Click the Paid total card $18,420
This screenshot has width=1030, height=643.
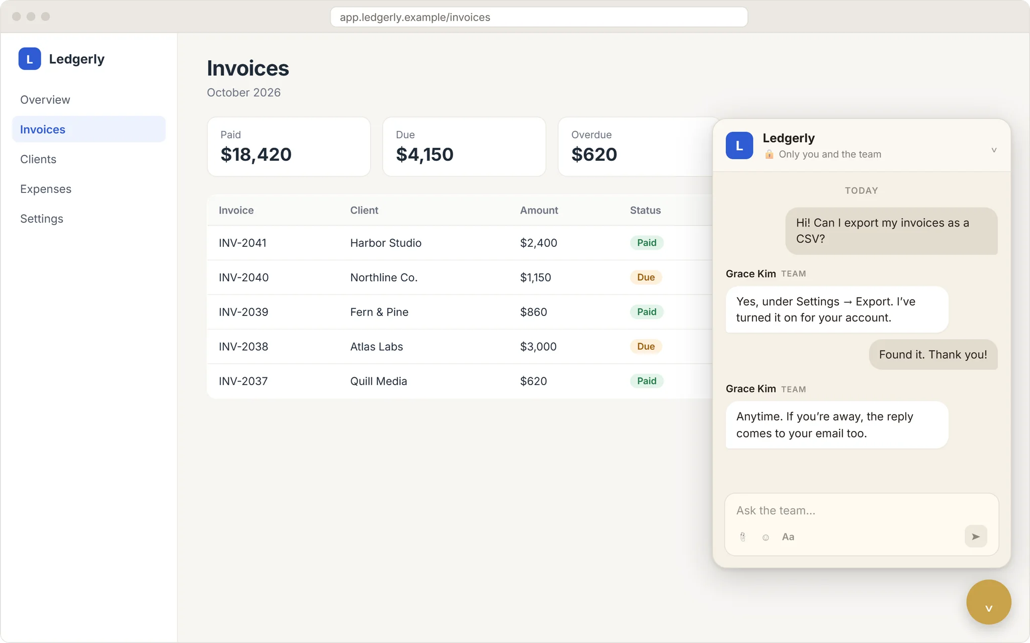tap(289, 147)
